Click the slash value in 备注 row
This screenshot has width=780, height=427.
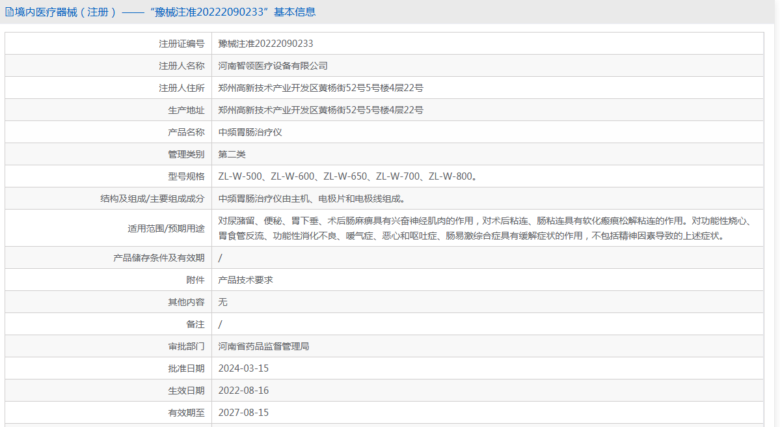[221, 324]
